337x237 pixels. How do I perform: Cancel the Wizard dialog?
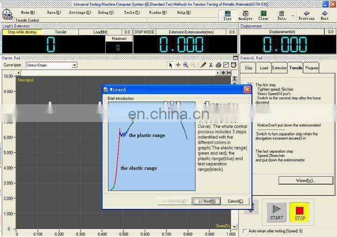(235, 201)
